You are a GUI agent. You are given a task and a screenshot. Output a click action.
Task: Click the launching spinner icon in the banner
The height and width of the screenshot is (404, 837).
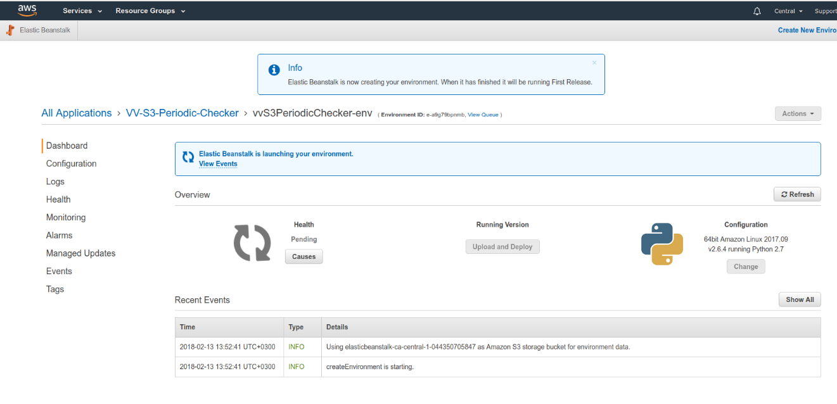188,157
